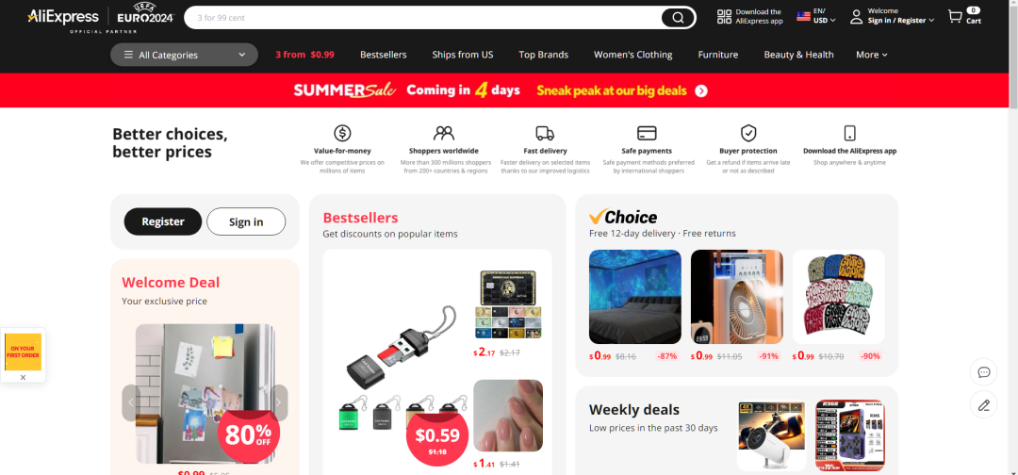Screen dimensions: 1018x475
Task: Click the feedback pencil edit icon
Action: pos(983,405)
